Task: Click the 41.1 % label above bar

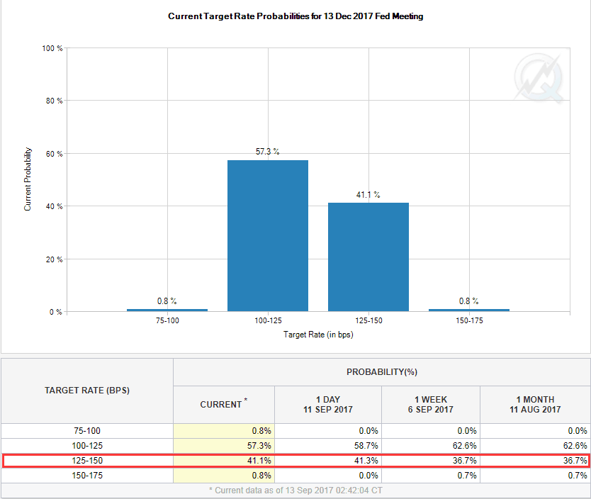Action: point(368,194)
